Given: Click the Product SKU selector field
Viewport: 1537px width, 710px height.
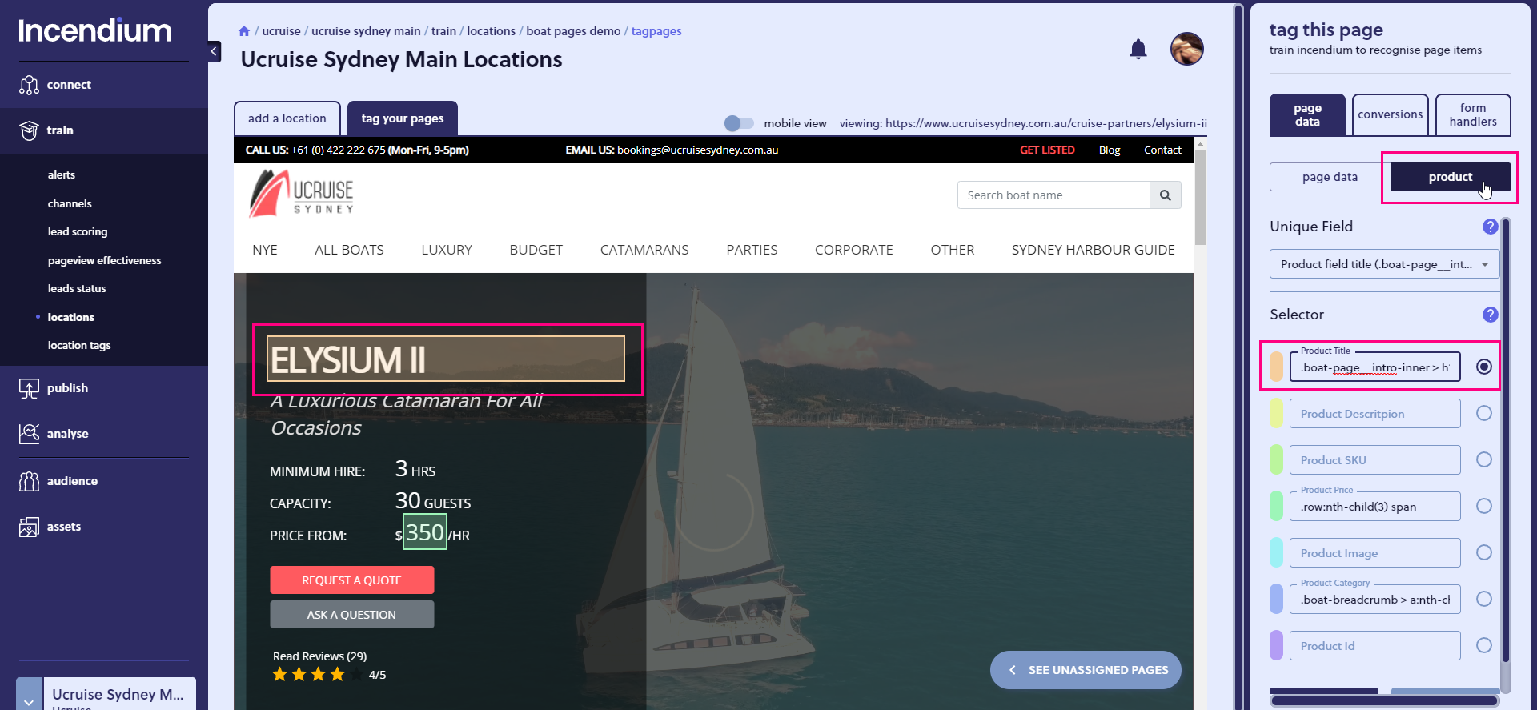Looking at the screenshot, I should 1375,459.
